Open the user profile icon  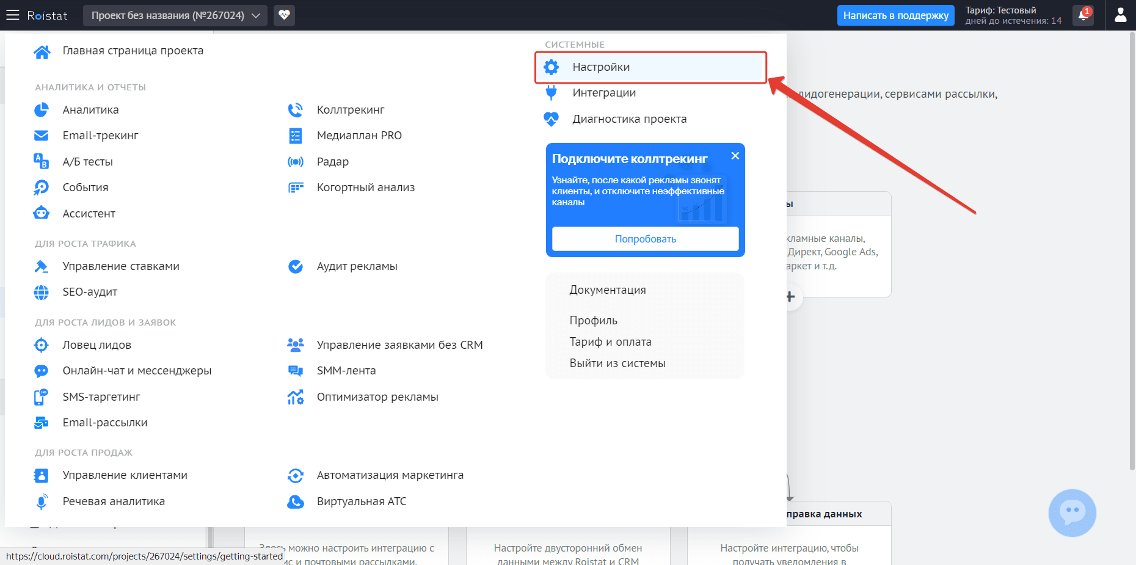[x=1120, y=15]
